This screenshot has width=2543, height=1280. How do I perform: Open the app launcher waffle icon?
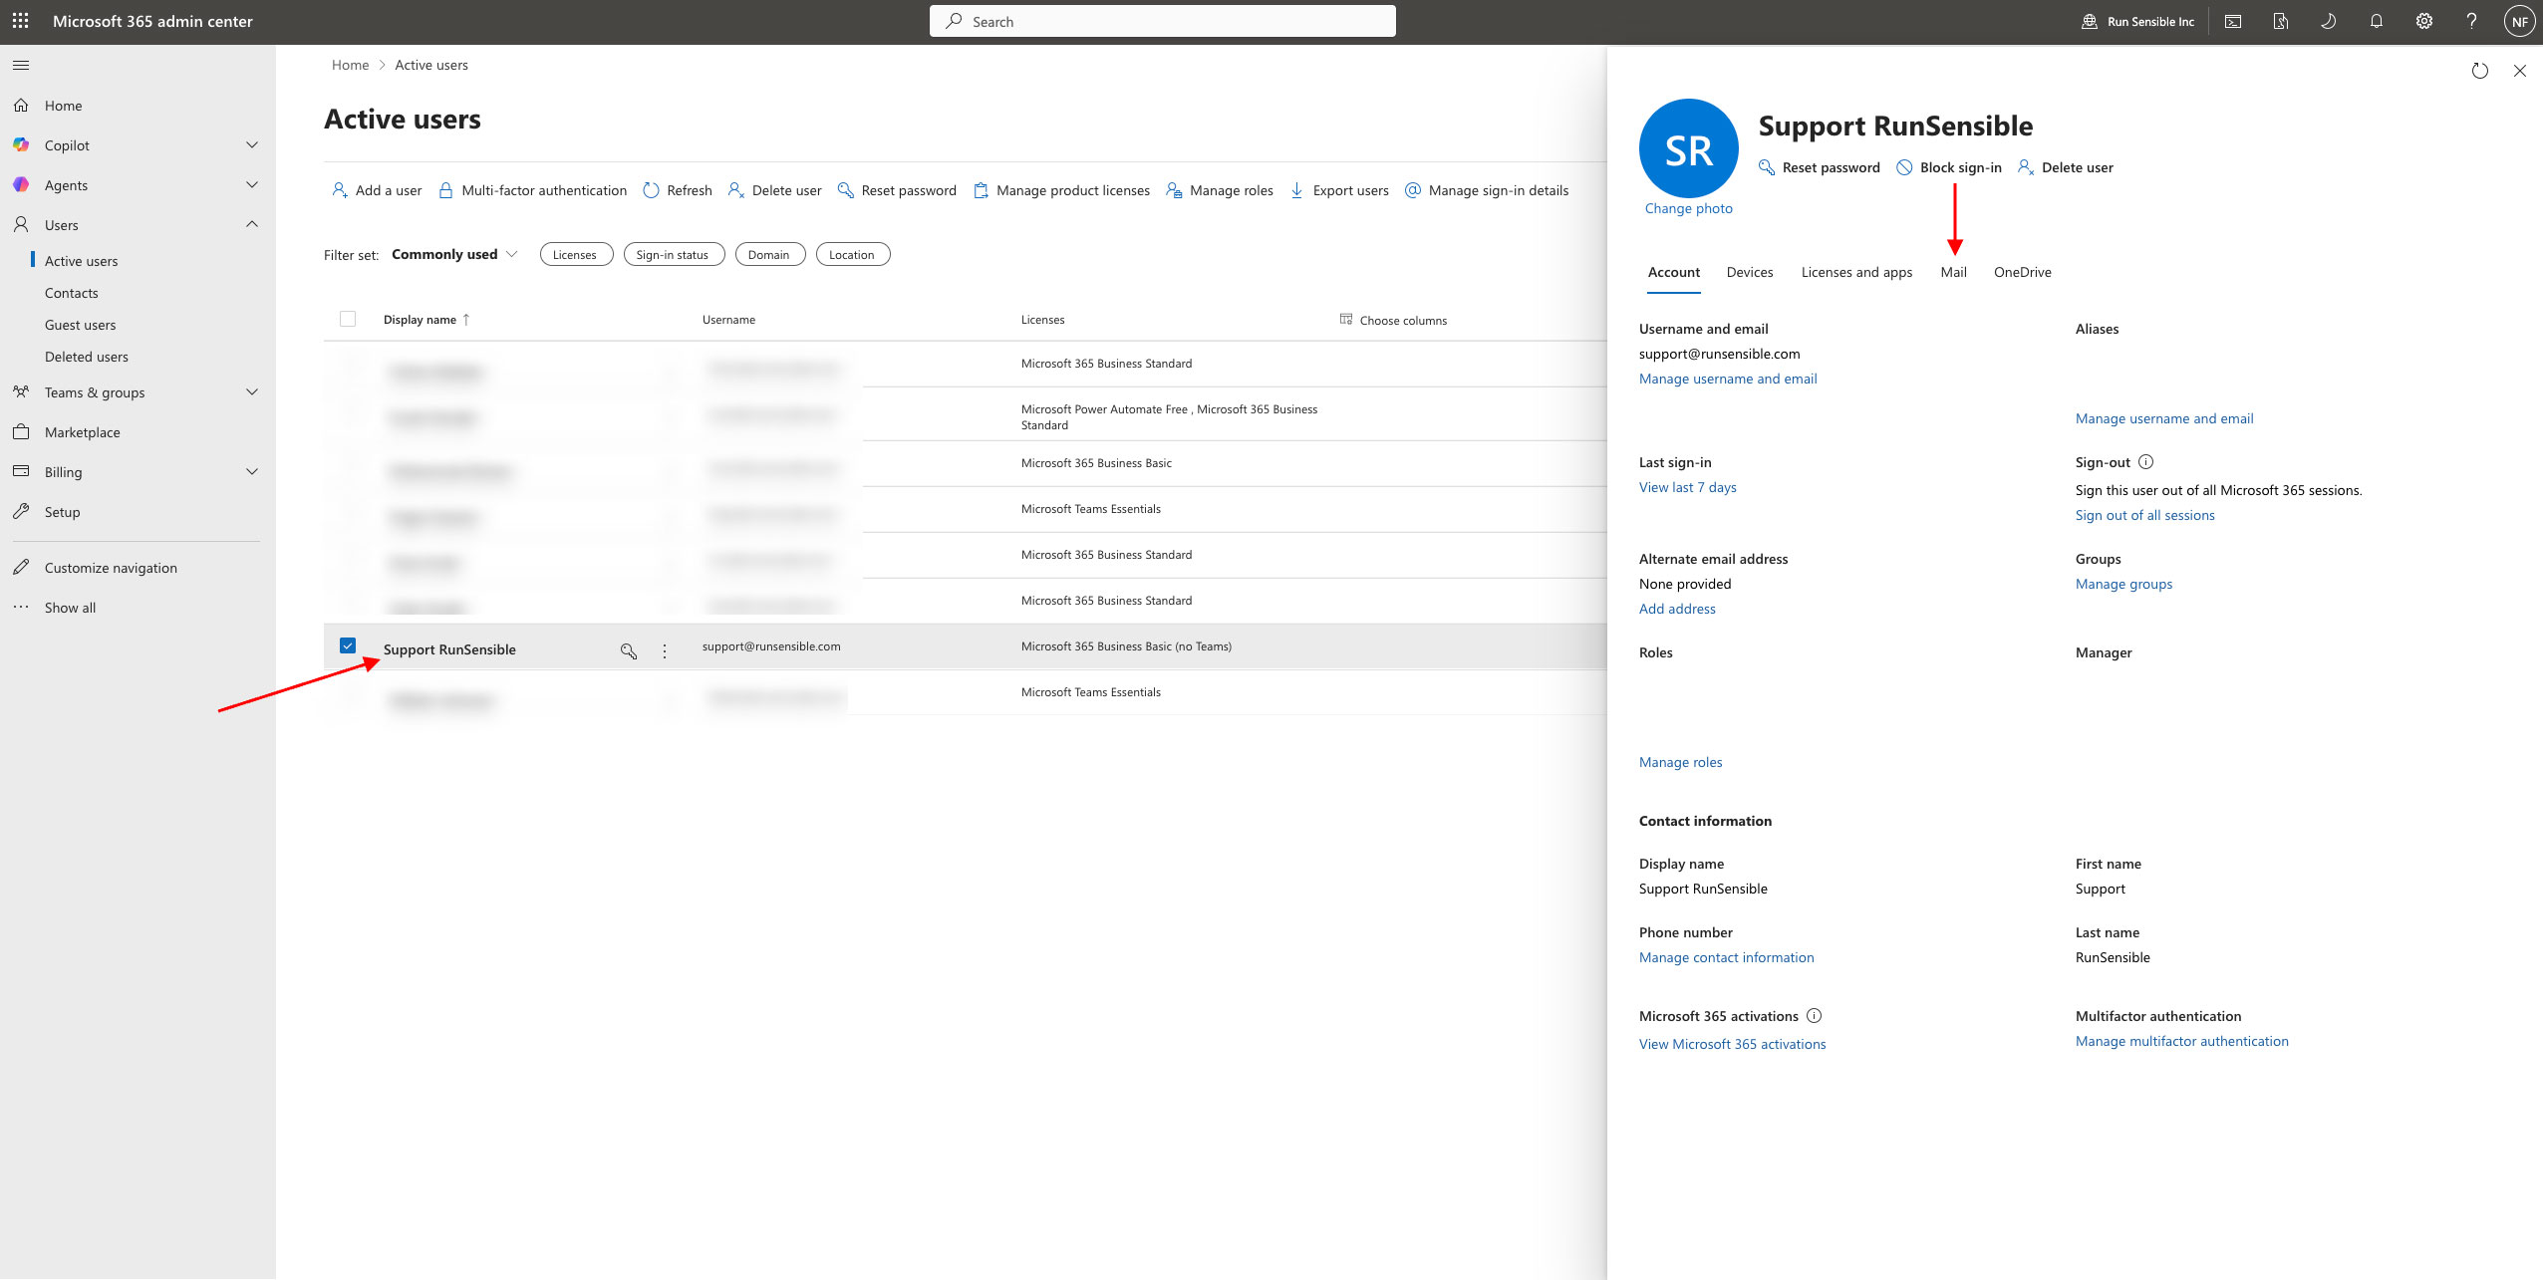tap(20, 21)
